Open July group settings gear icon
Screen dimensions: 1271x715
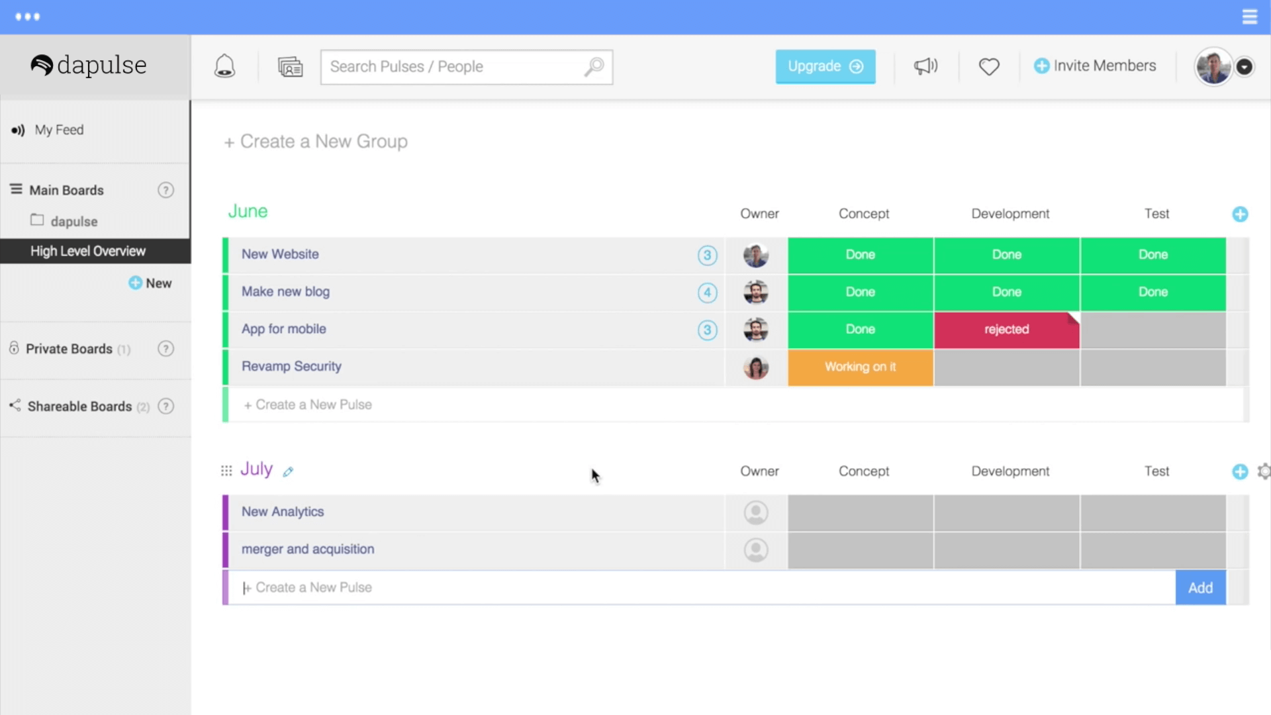tap(1264, 471)
